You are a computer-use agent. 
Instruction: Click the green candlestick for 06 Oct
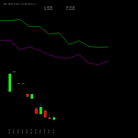[x=32, y=96]
